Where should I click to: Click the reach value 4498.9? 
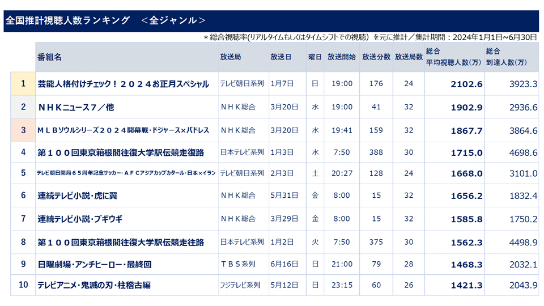(x=523, y=243)
